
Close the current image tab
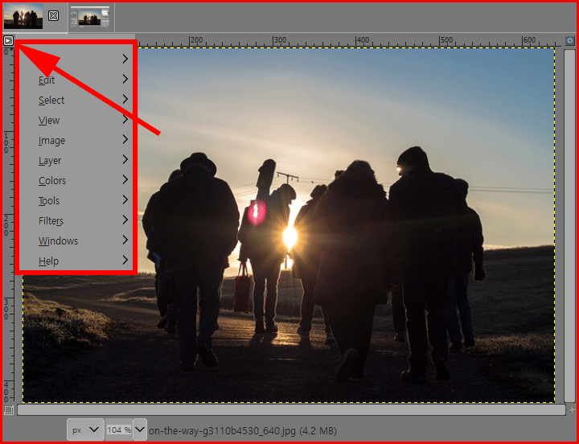tap(54, 15)
